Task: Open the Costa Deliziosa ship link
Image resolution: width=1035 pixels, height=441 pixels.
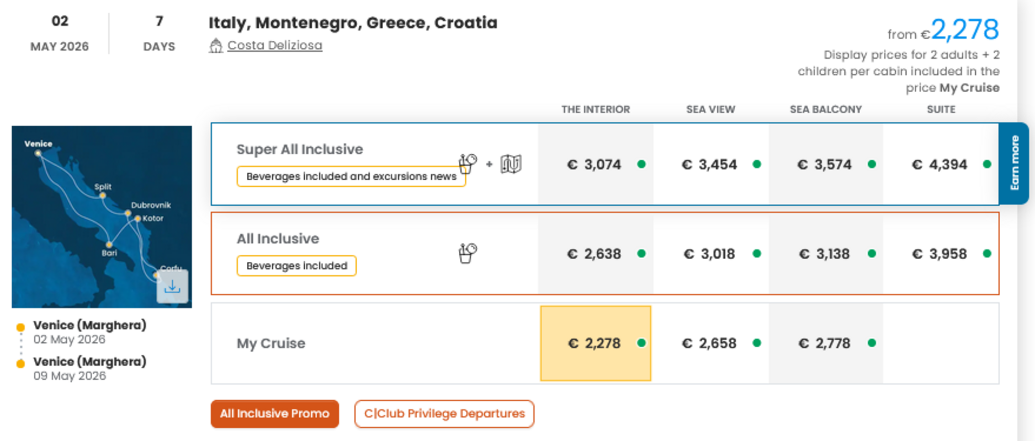Action: click(274, 45)
